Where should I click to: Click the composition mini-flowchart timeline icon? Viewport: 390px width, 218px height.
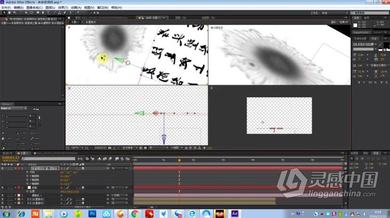point(80,159)
